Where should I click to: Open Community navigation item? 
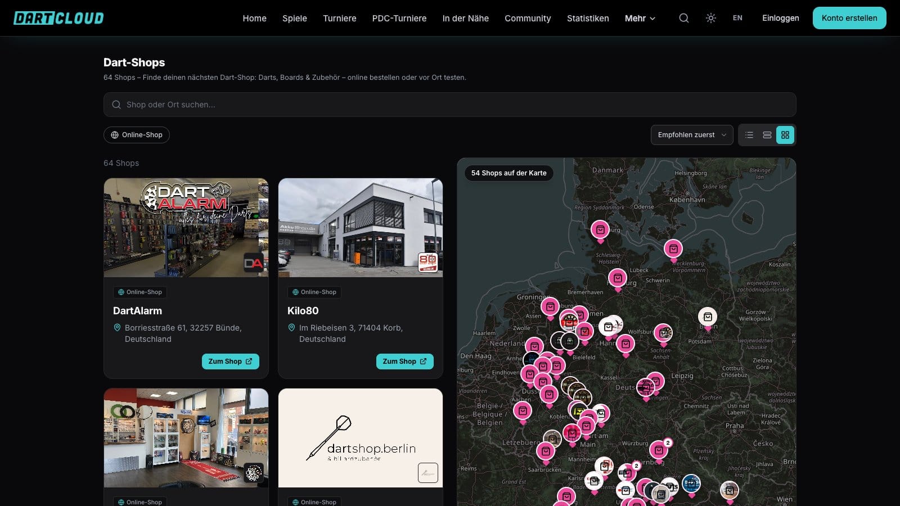528,18
